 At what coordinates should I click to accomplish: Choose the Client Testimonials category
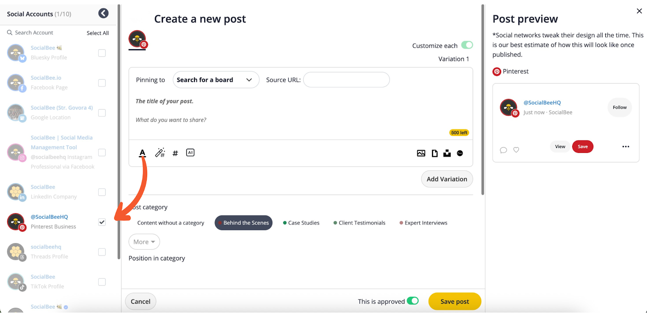[359, 223]
